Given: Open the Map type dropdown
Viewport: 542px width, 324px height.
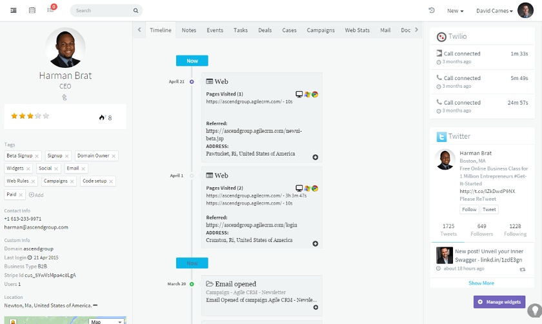Looking at the screenshot, I should pyautogui.click(x=106, y=321).
